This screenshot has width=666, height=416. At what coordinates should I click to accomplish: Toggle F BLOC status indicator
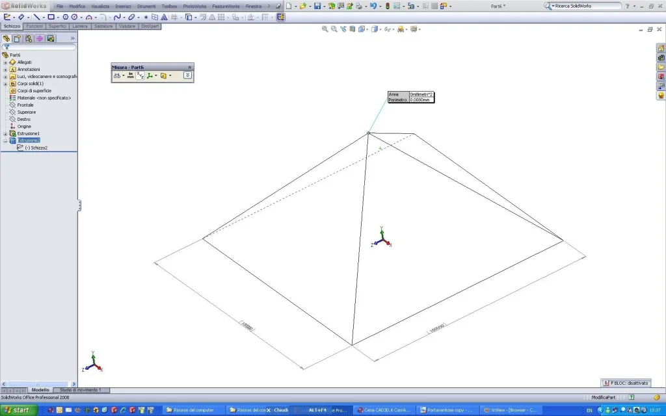coord(626,383)
